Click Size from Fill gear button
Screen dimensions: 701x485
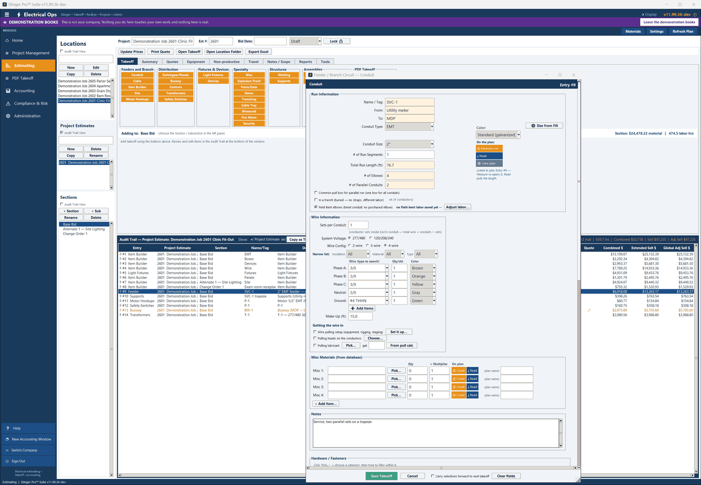click(x=544, y=126)
